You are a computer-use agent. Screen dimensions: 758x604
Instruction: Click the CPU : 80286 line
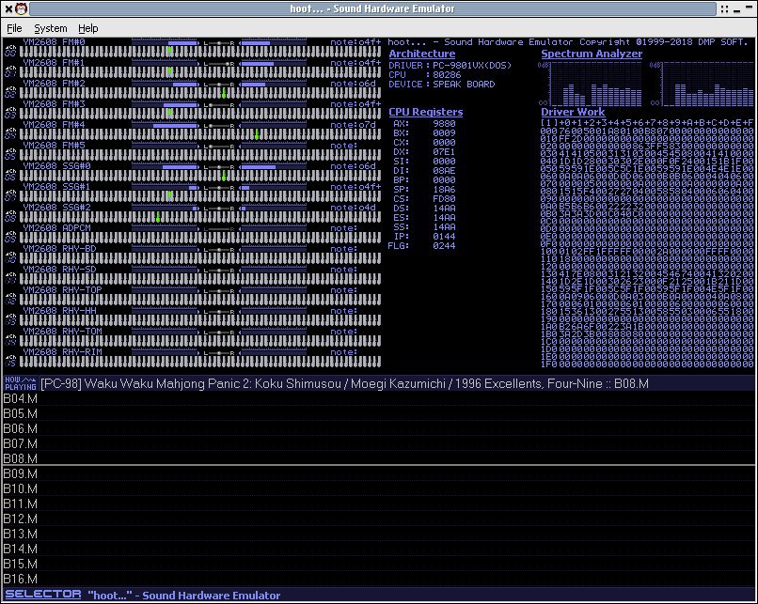coord(425,75)
